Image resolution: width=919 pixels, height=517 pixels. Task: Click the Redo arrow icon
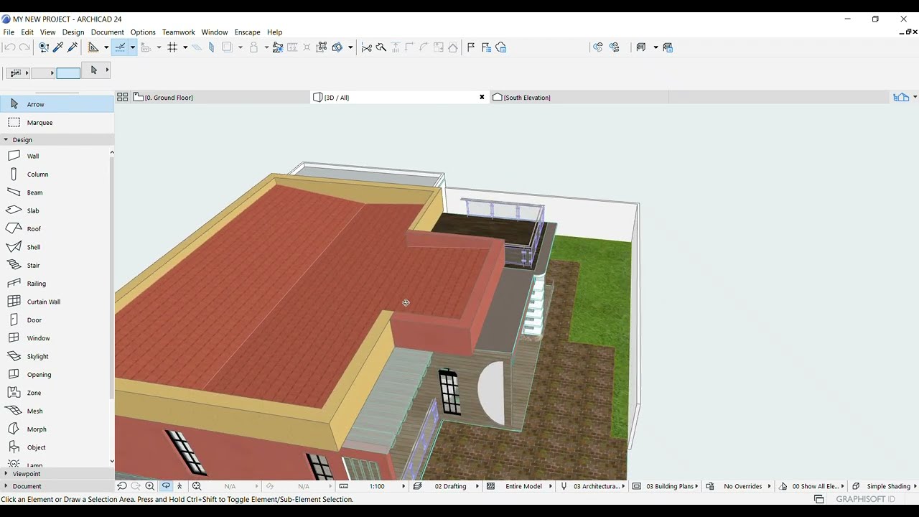point(24,47)
